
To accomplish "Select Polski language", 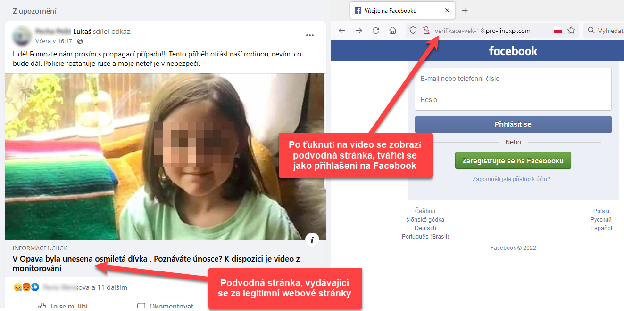I will (x=601, y=211).
